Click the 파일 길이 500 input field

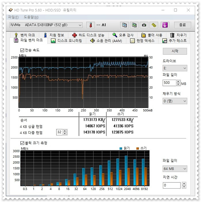[x=169, y=83]
